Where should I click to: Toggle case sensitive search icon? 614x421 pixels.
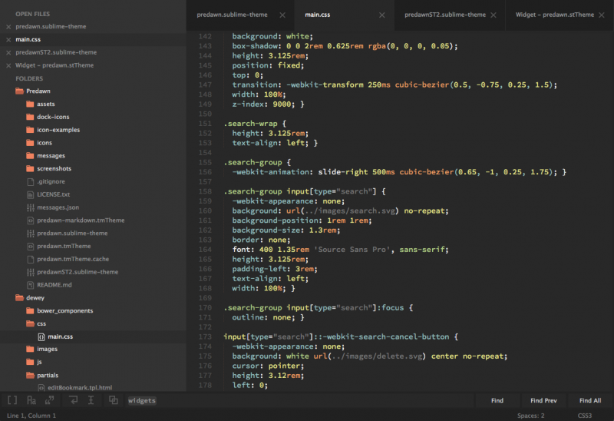(31, 400)
